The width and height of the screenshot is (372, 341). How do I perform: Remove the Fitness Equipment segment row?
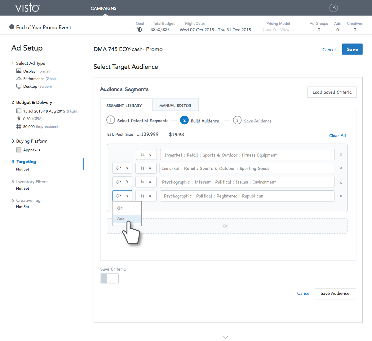(341, 154)
